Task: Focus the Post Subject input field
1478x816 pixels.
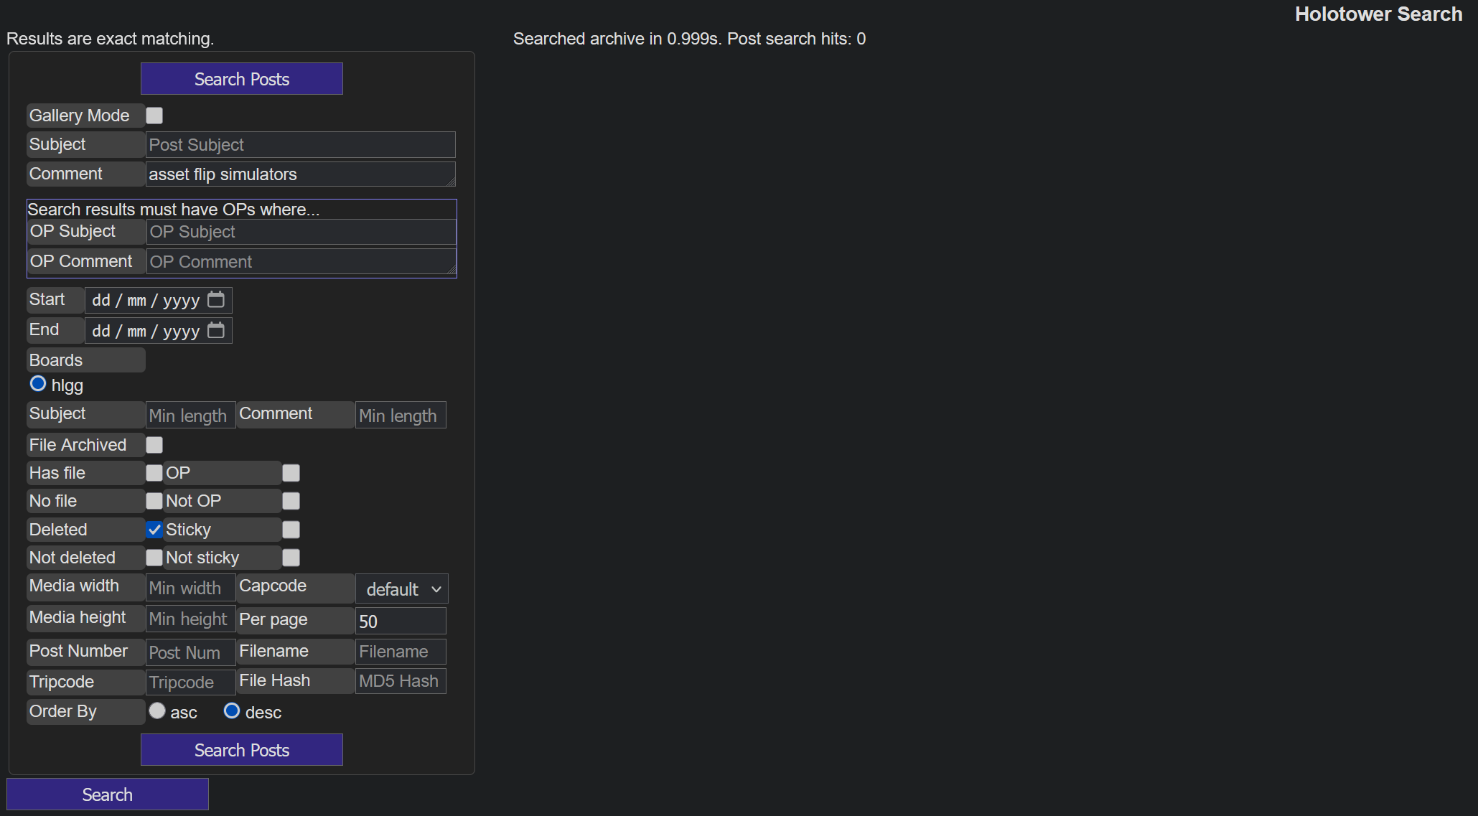Action: coord(300,145)
